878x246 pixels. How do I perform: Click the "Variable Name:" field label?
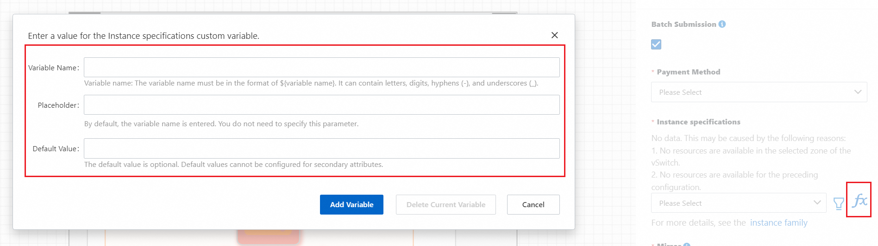(53, 68)
